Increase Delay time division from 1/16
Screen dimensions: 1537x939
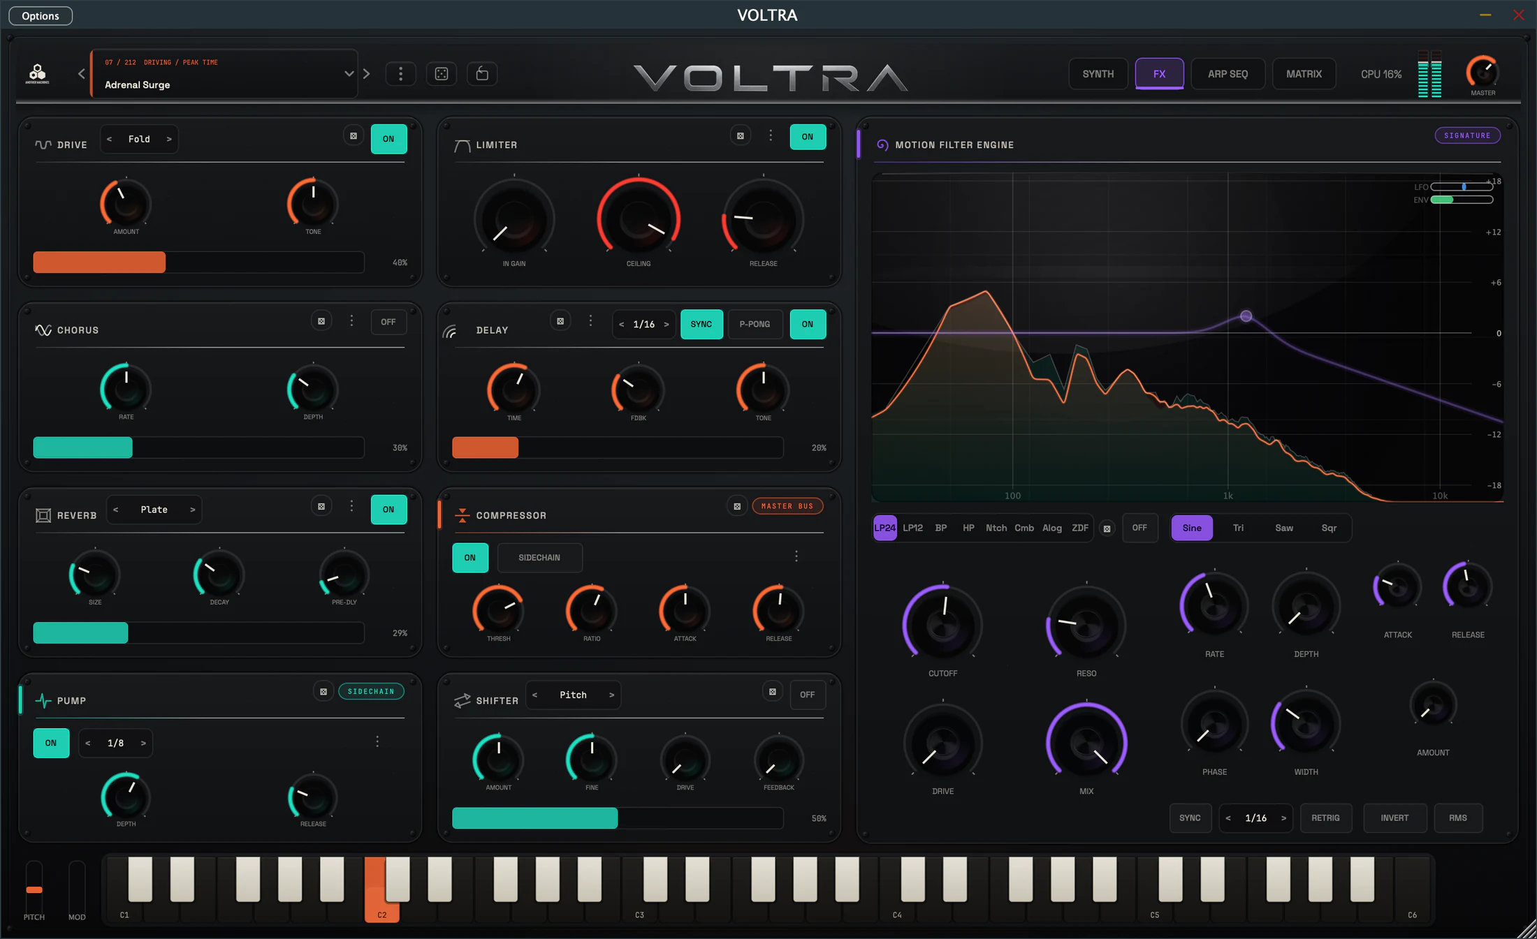pyautogui.click(x=666, y=324)
